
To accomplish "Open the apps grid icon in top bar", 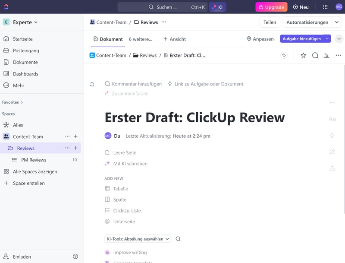I will (325, 7).
